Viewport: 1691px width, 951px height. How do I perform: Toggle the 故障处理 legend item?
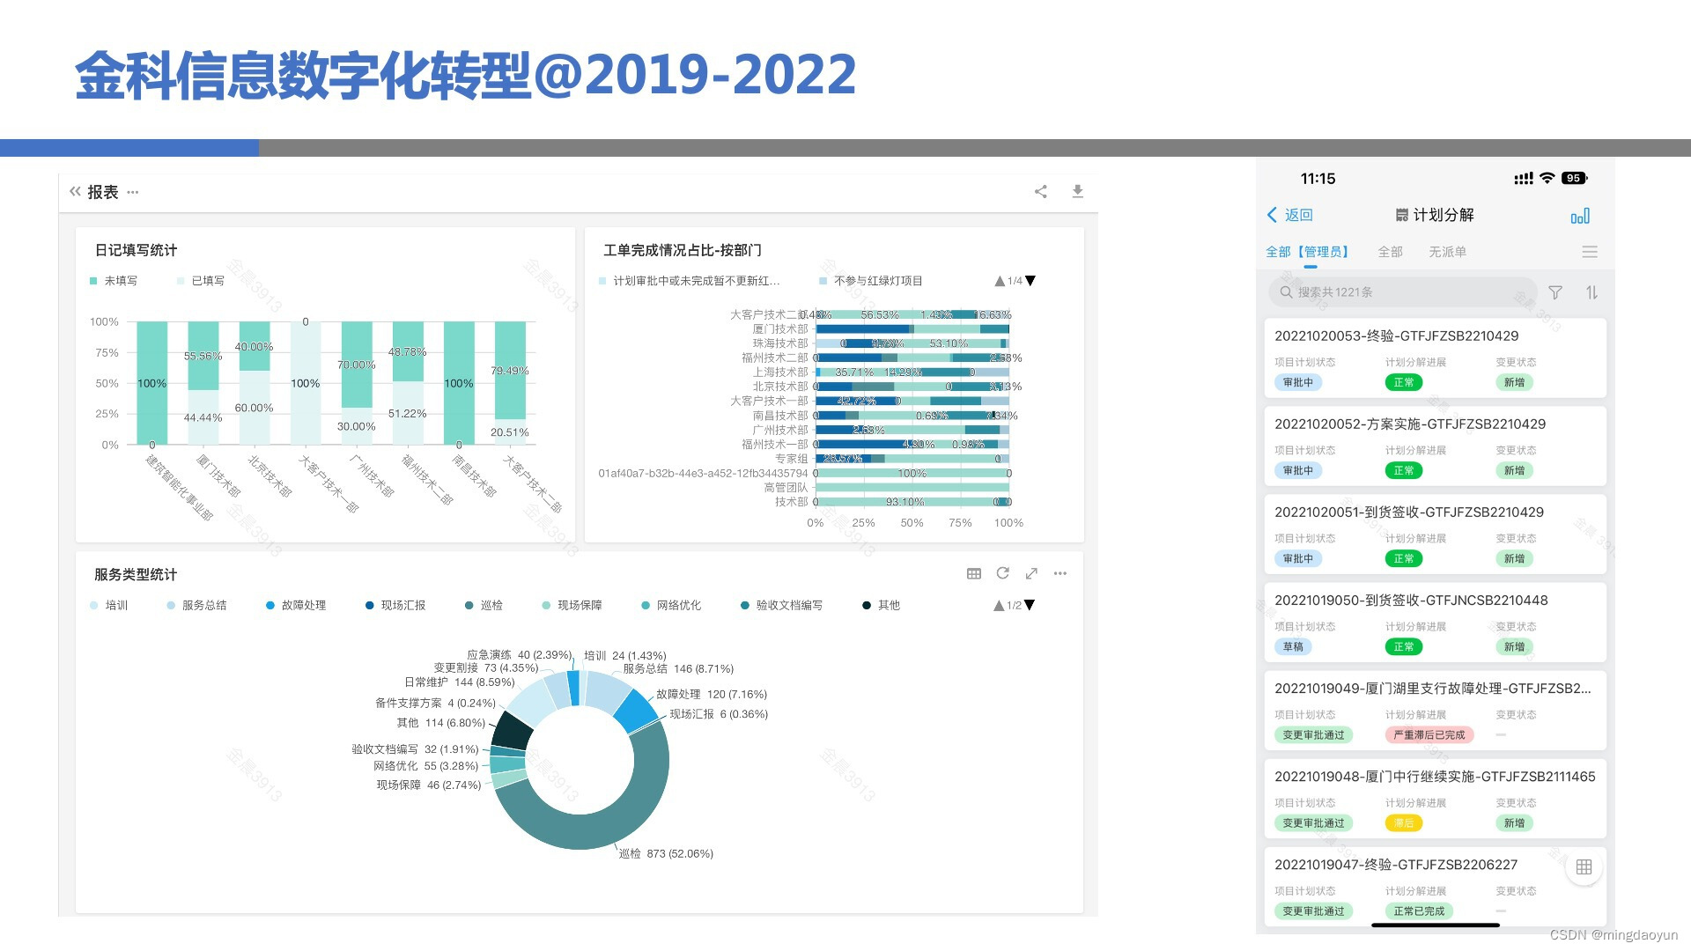296,605
